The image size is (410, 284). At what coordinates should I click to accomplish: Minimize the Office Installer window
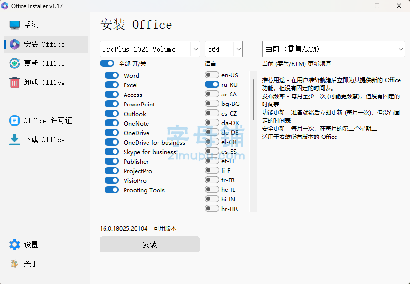tap(356, 6)
